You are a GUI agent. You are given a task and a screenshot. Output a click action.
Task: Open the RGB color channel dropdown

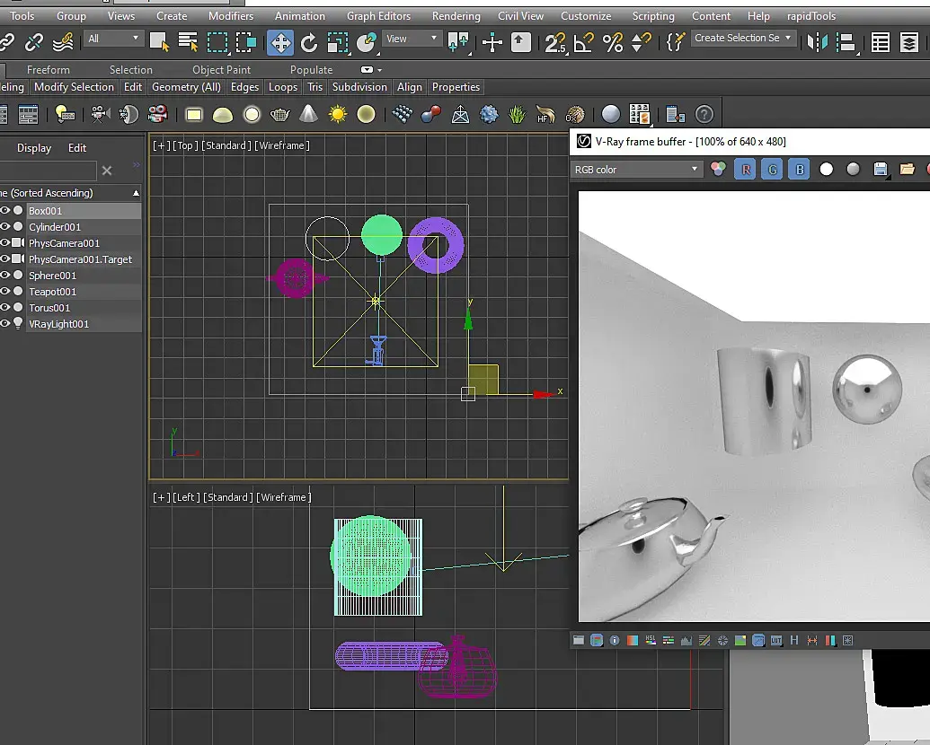coord(637,169)
